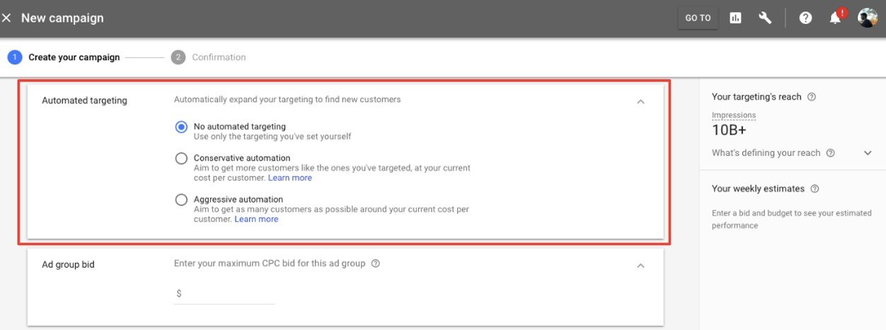Collapse the Automated targeting section
Image resolution: width=886 pixels, height=330 pixels.
click(640, 101)
